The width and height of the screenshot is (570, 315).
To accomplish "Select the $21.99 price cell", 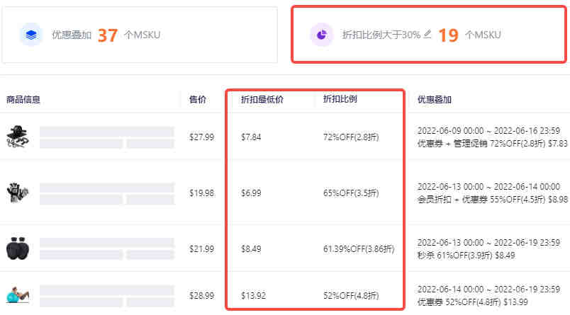I will click(x=201, y=249).
